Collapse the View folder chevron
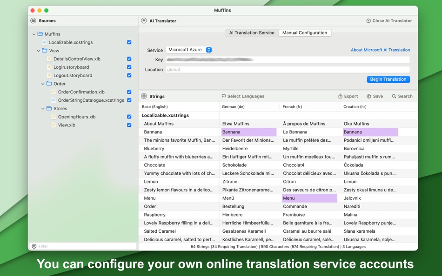The height and width of the screenshot is (276, 442). [x=38, y=51]
